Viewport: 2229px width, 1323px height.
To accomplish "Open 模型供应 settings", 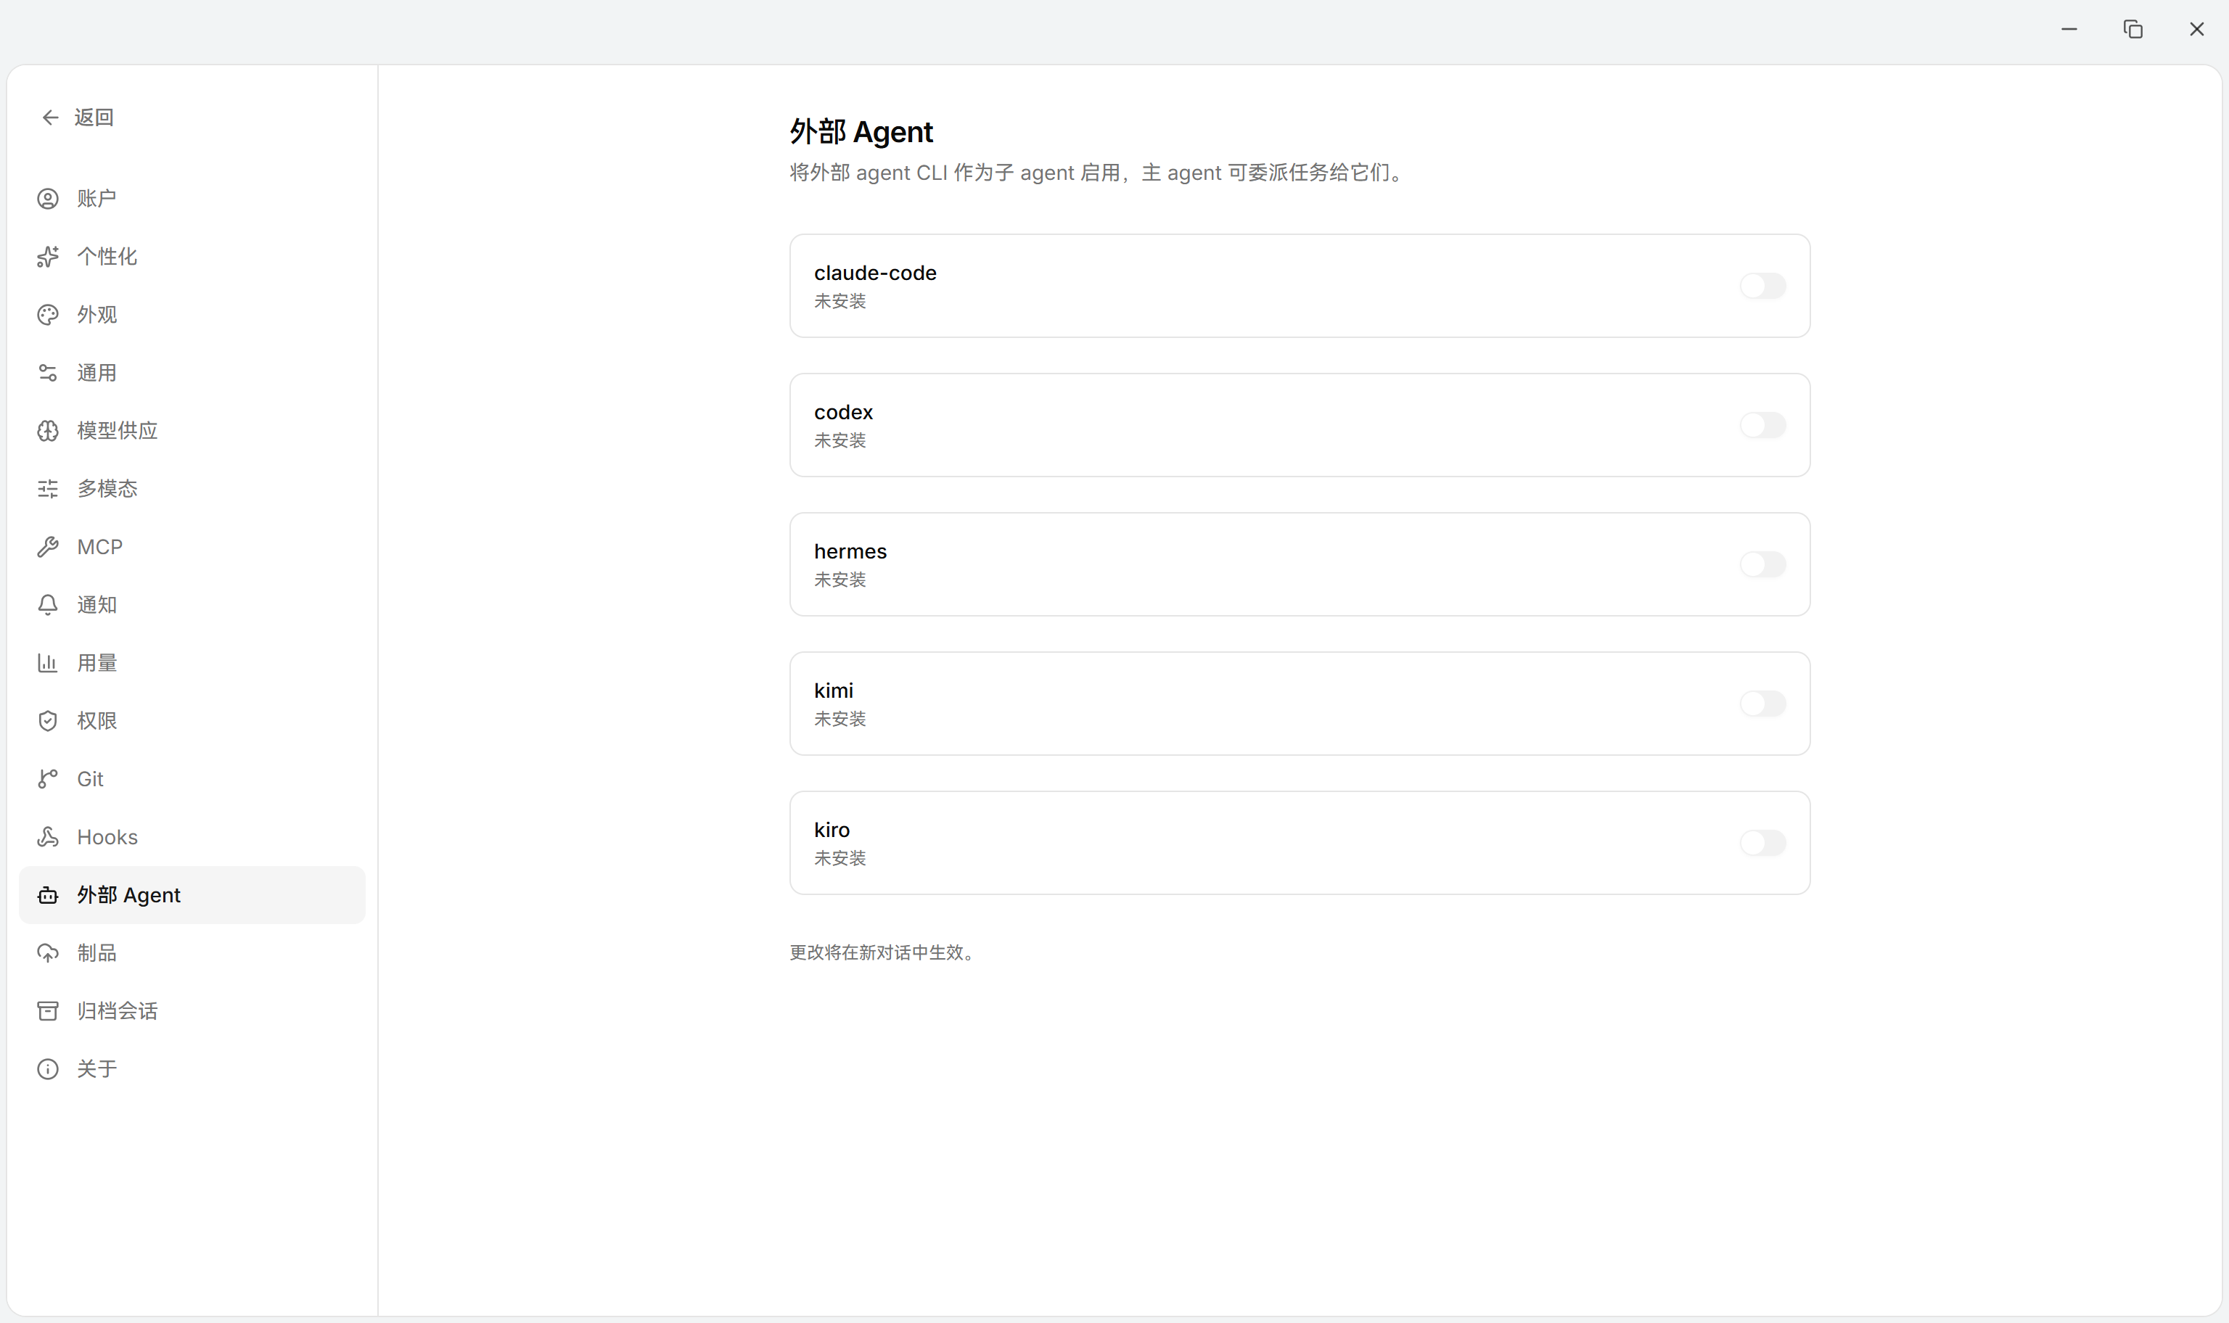I will click(x=192, y=431).
